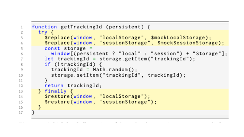Click line number 10 in the gutter

click(x=21, y=76)
